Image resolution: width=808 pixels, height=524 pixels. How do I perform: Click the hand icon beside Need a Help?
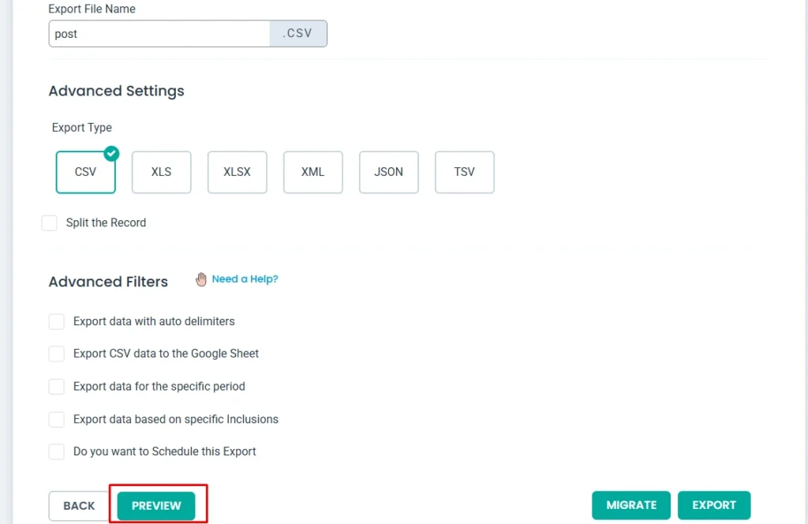[x=201, y=279]
